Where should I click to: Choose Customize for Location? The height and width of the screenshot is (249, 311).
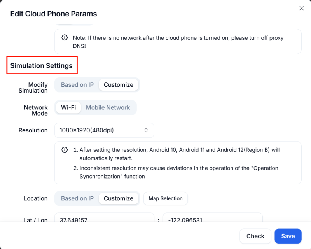click(119, 198)
